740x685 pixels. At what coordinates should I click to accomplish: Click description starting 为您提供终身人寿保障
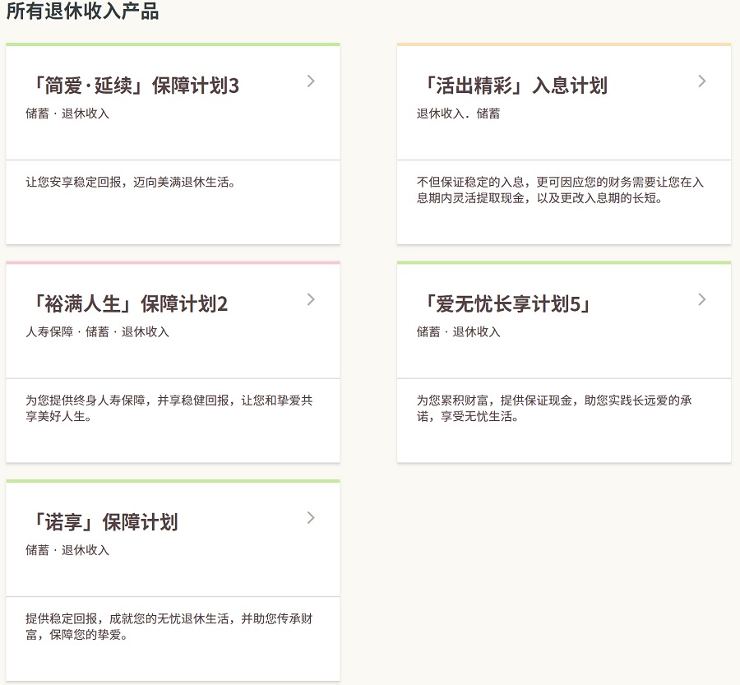point(169,409)
